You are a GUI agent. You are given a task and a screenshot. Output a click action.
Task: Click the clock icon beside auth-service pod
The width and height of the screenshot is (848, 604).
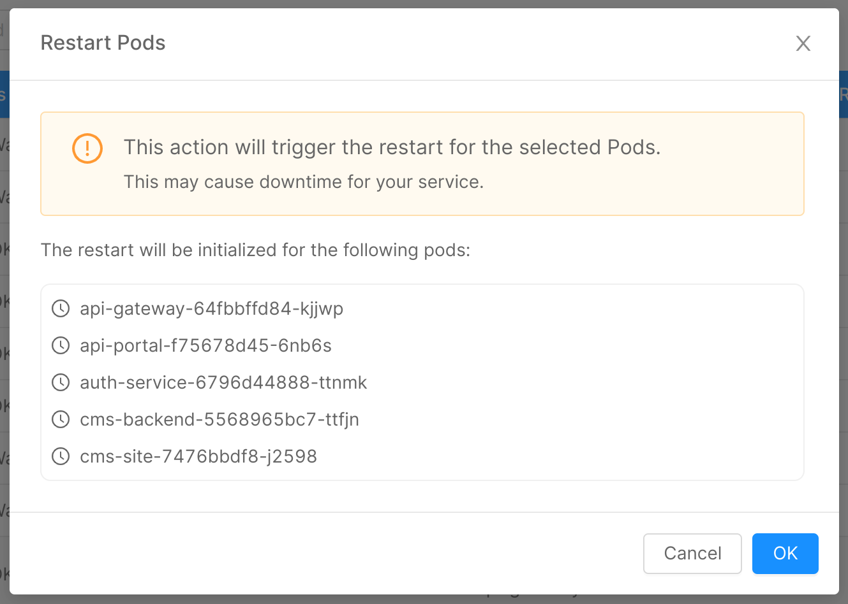(61, 383)
